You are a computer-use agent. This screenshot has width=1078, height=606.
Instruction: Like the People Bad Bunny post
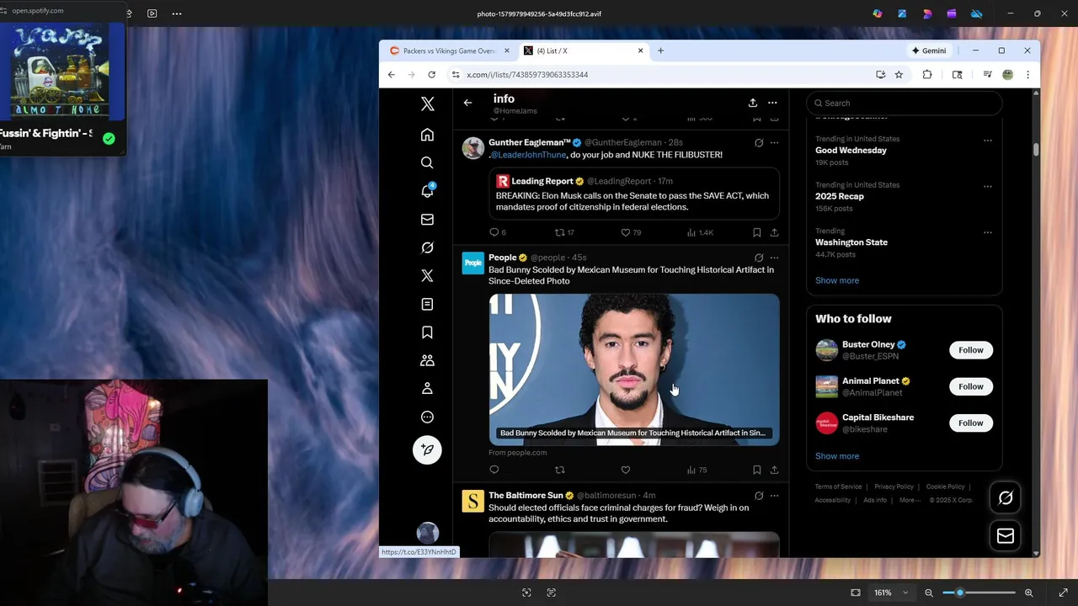point(625,470)
